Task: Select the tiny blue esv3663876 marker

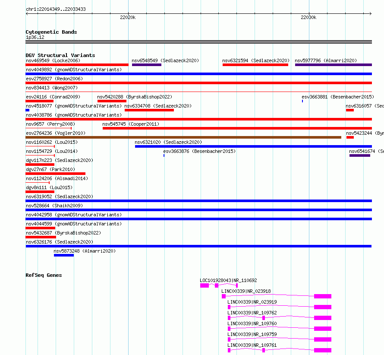Action: pyautogui.click(x=164, y=155)
